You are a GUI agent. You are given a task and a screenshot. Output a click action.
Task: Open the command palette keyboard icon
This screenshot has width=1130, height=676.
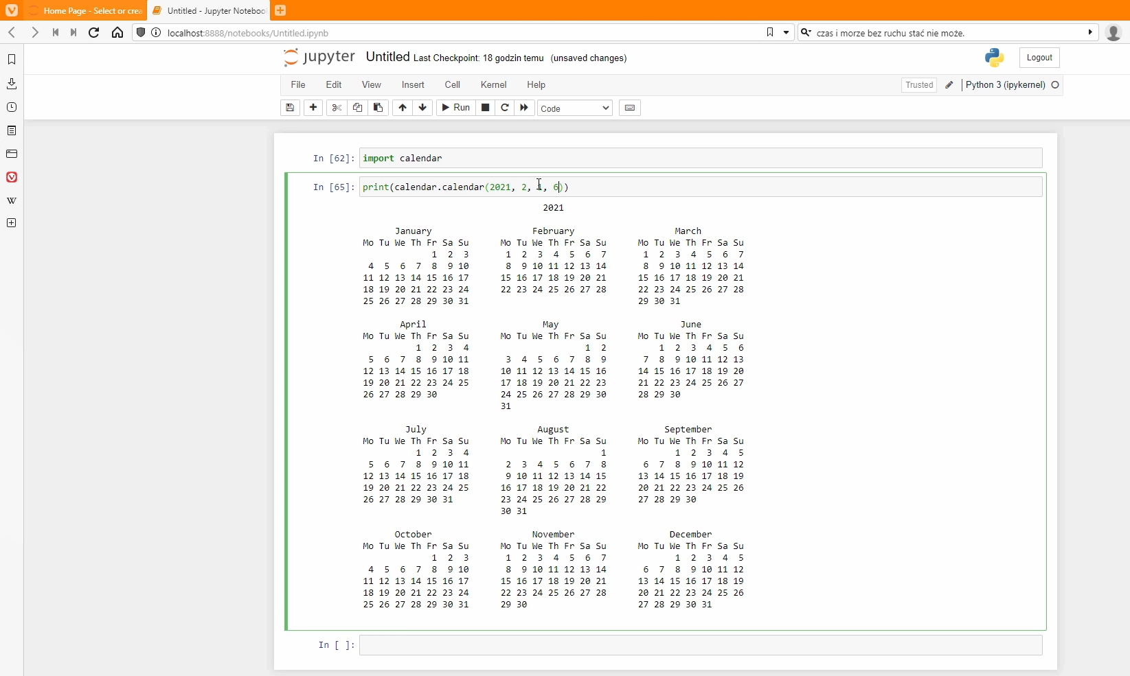point(630,108)
